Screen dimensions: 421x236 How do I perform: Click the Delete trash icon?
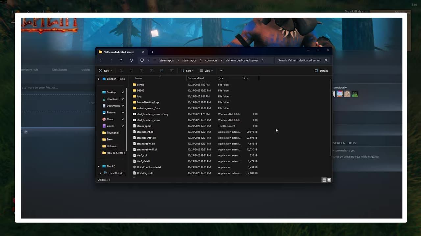(172, 71)
